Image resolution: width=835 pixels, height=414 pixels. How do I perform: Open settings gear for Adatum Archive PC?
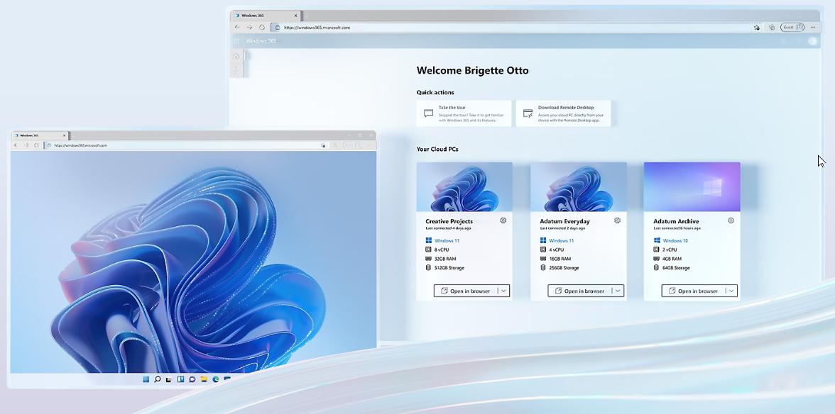click(x=731, y=220)
